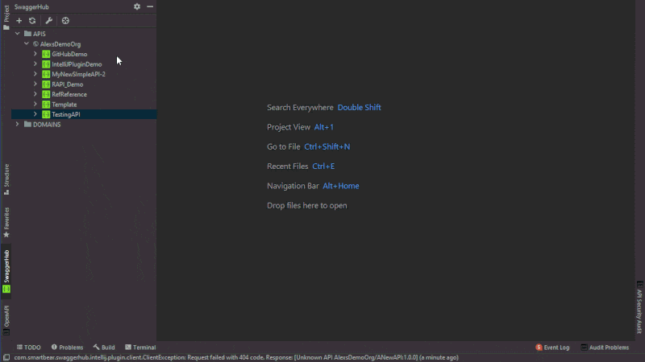Image resolution: width=645 pixels, height=362 pixels.
Task: Click the RAPI_Demo API icon
Action: pyautogui.click(x=46, y=84)
